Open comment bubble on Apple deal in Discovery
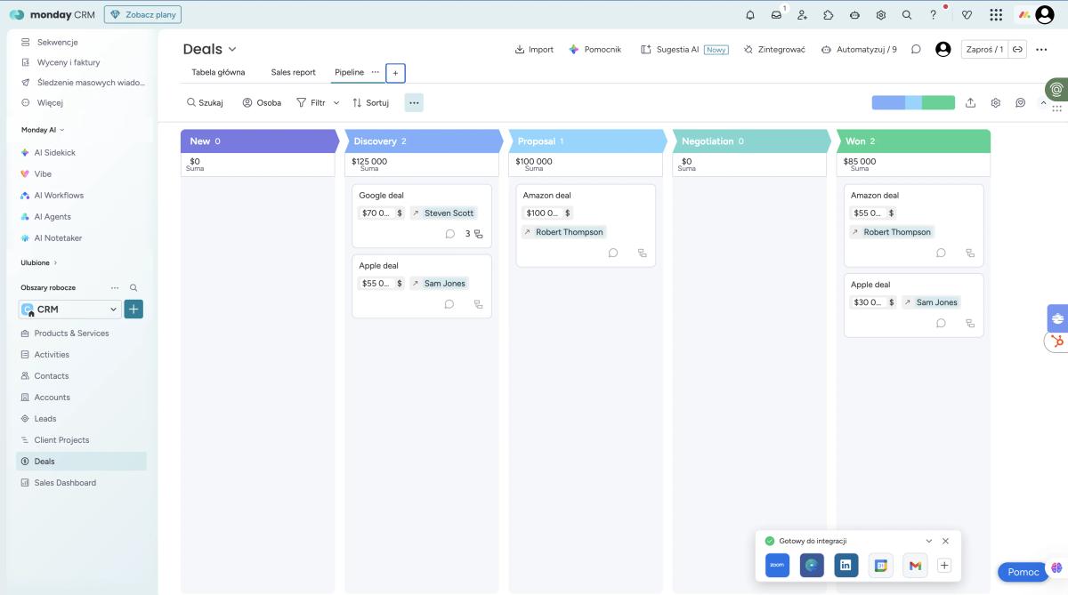The image size is (1068, 595). pyautogui.click(x=449, y=304)
